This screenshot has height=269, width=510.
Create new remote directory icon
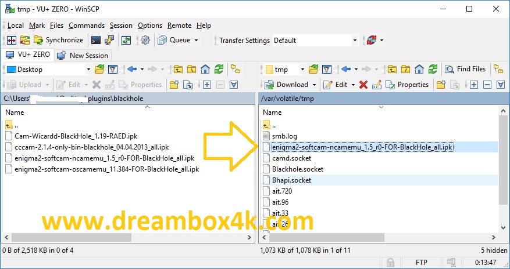441,85
